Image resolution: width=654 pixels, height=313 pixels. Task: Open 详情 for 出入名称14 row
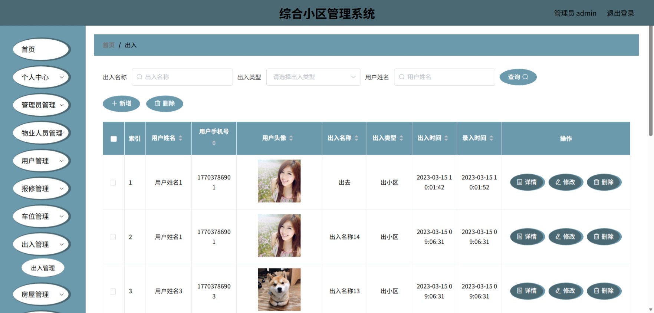(527, 237)
